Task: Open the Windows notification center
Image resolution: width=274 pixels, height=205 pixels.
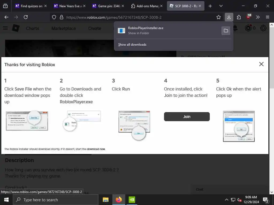Action: pyautogui.click(x=266, y=200)
